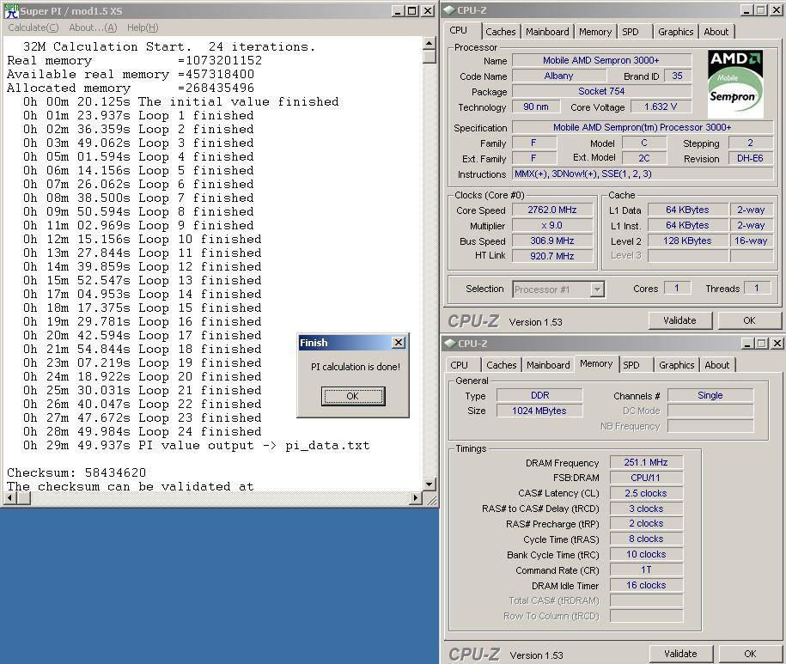Click the Multiplier value x 9.0
This screenshot has height=664, width=786.
click(x=552, y=226)
